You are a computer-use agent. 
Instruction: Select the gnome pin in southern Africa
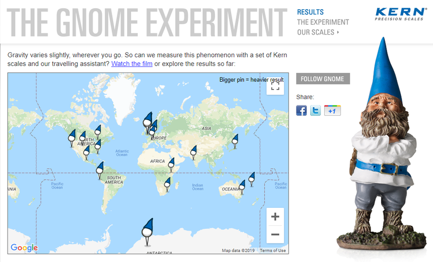(167, 185)
